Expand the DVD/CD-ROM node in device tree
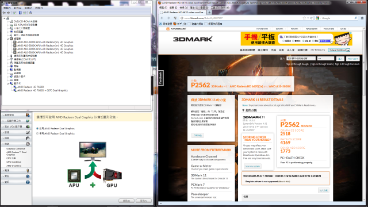The width and height of the screenshot is (368, 207). coord(7,21)
